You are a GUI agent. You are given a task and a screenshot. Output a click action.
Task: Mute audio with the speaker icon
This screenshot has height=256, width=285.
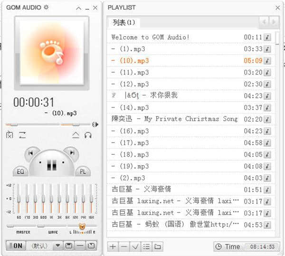95,124
